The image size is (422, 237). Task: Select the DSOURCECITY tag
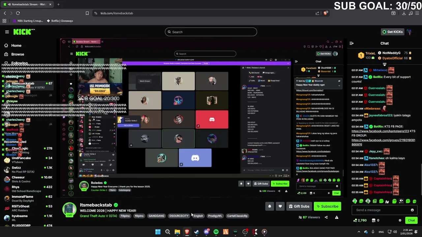point(179,216)
